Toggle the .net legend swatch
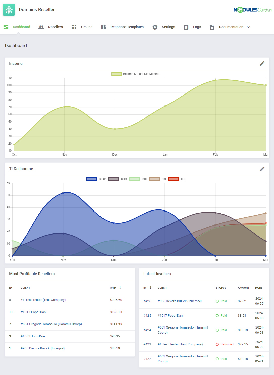The height and width of the screenshot is (375, 274). coord(154,179)
